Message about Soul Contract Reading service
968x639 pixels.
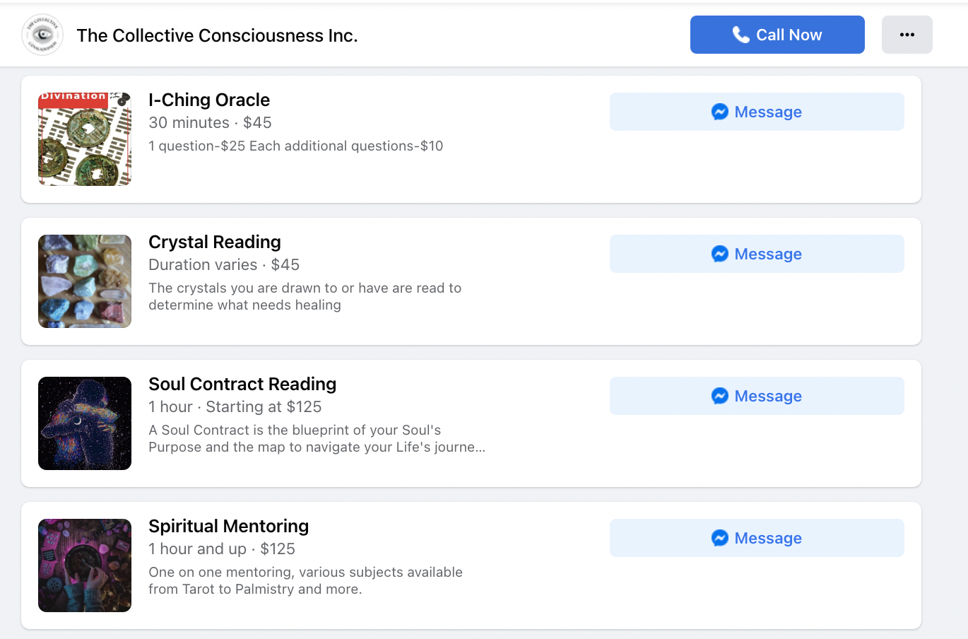coord(757,396)
